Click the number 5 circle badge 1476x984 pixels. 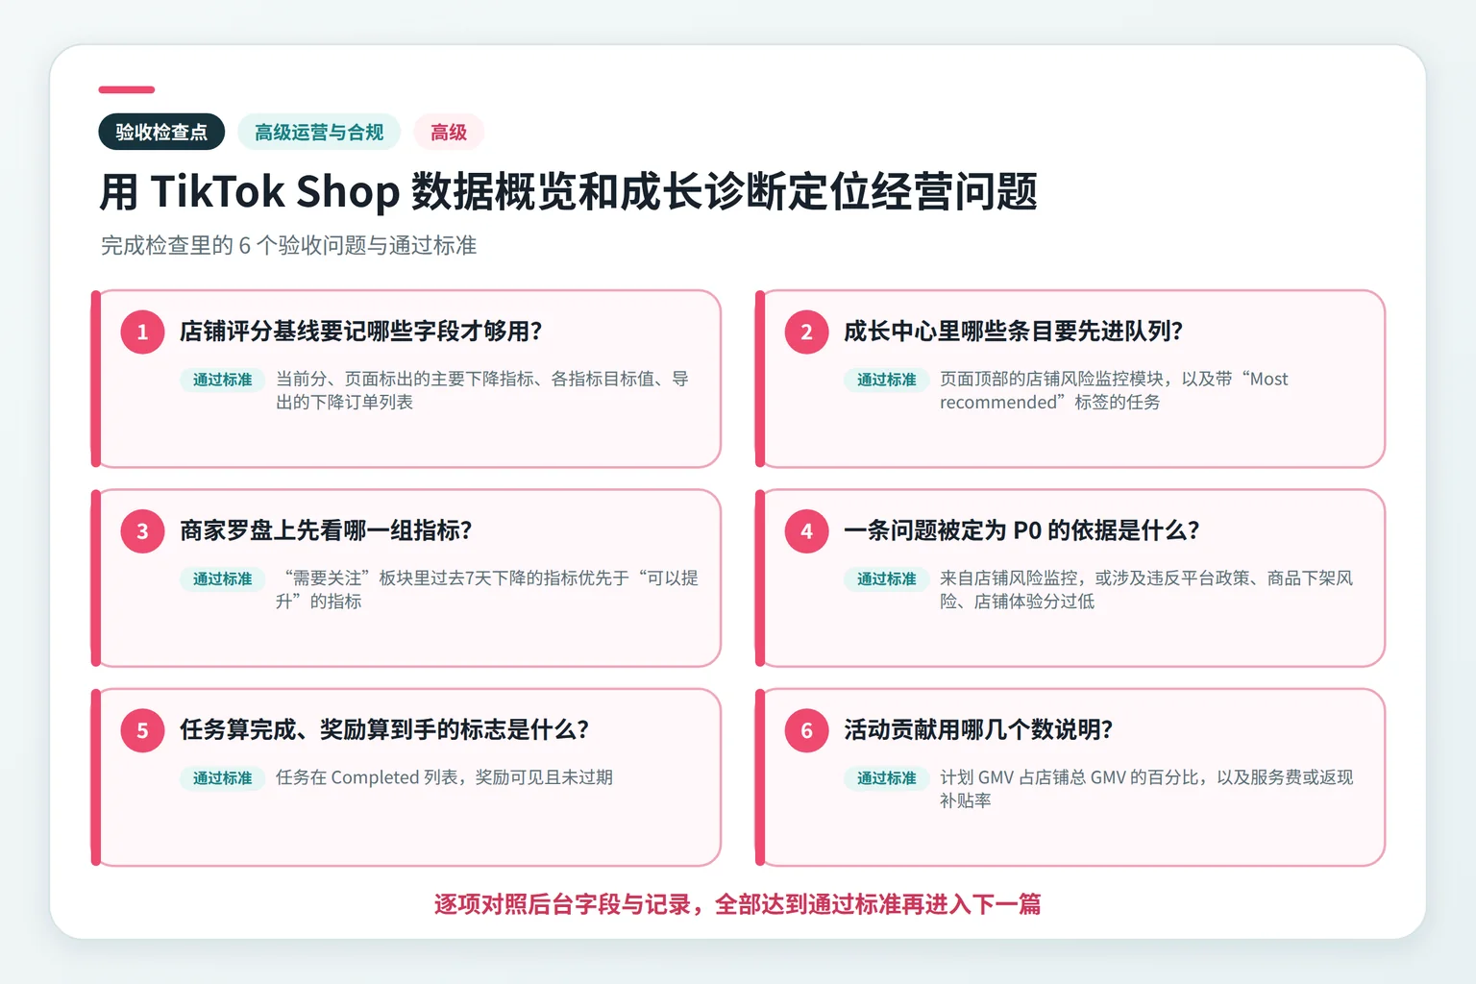[x=142, y=730]
